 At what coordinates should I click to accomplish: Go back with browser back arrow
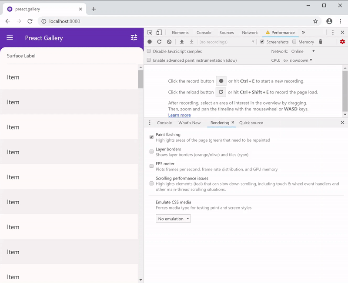pyautogui.click(x=8, y=21)
